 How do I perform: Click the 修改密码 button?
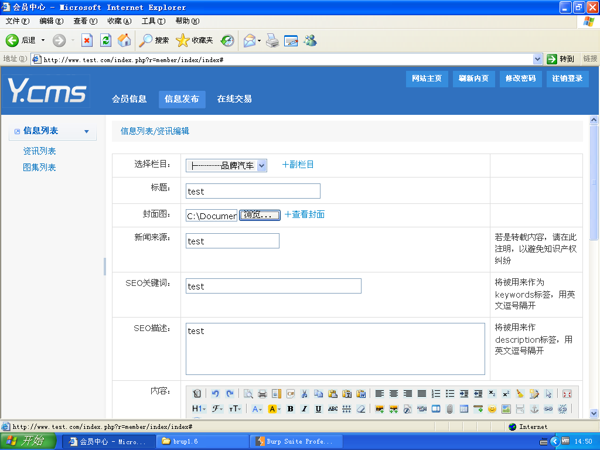point(520,79)
